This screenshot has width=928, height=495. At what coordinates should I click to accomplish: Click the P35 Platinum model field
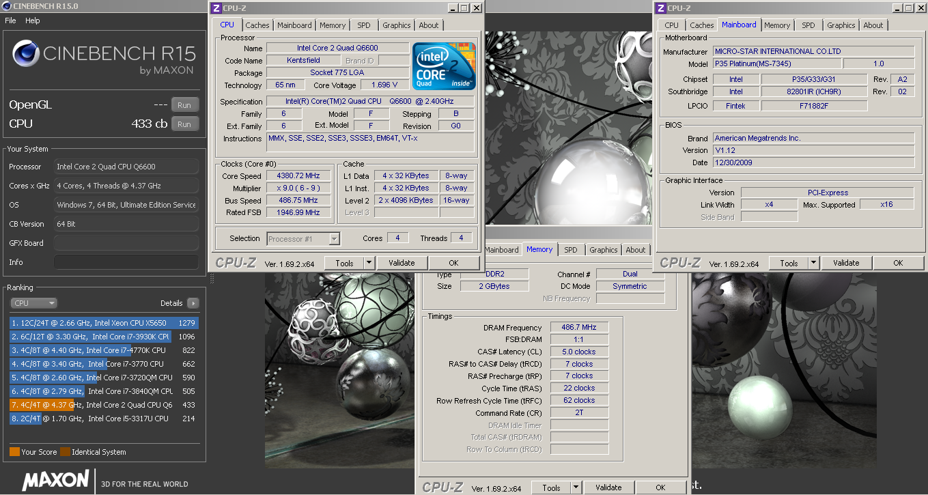coord(776,63)
